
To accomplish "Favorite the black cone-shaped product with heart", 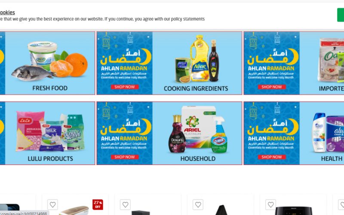I will 198,205.
